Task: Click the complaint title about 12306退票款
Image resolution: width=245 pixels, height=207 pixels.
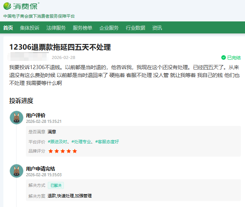Action: point(60,47)
